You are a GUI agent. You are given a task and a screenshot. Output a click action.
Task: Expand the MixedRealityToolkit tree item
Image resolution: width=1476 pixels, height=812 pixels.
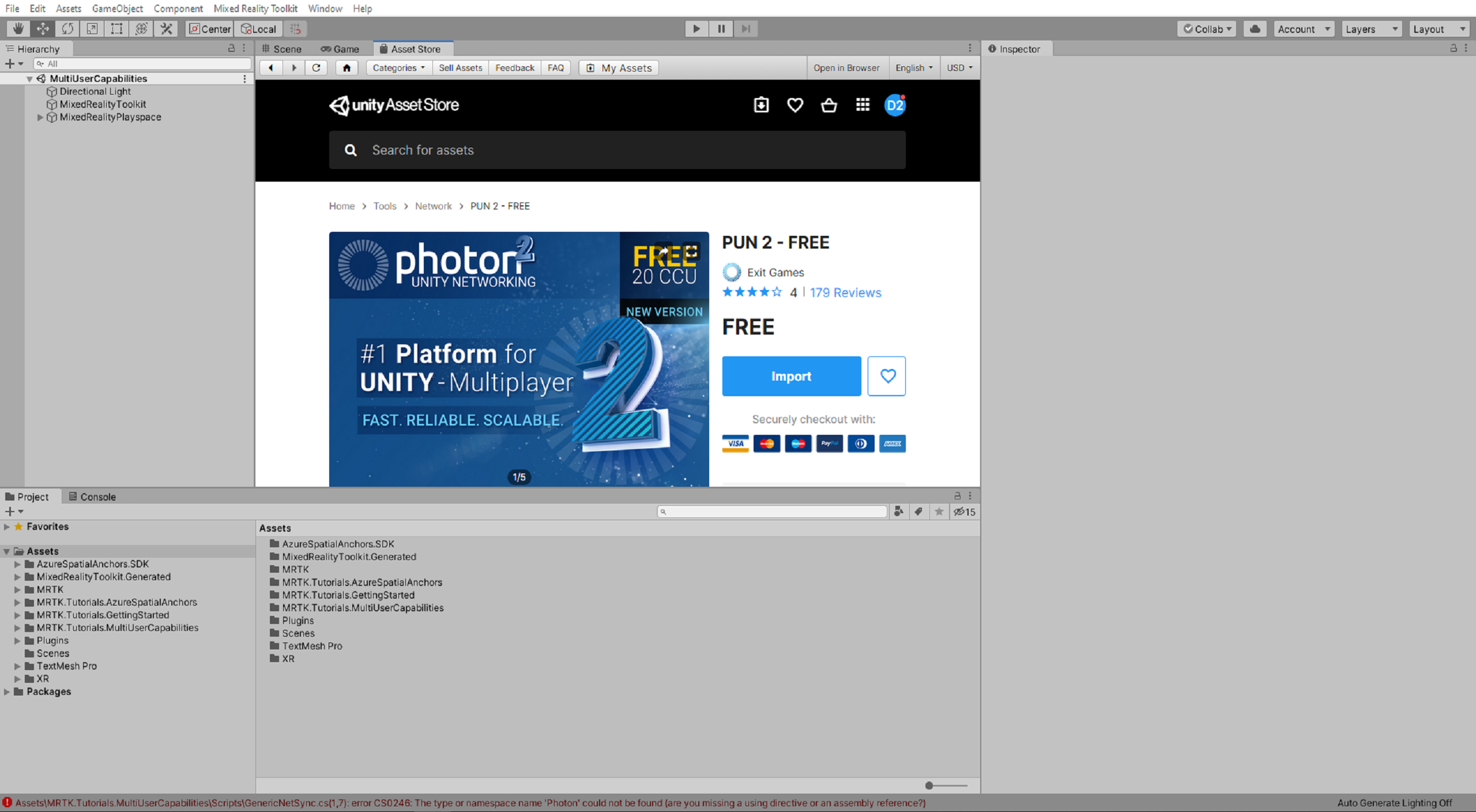(37, 104)
